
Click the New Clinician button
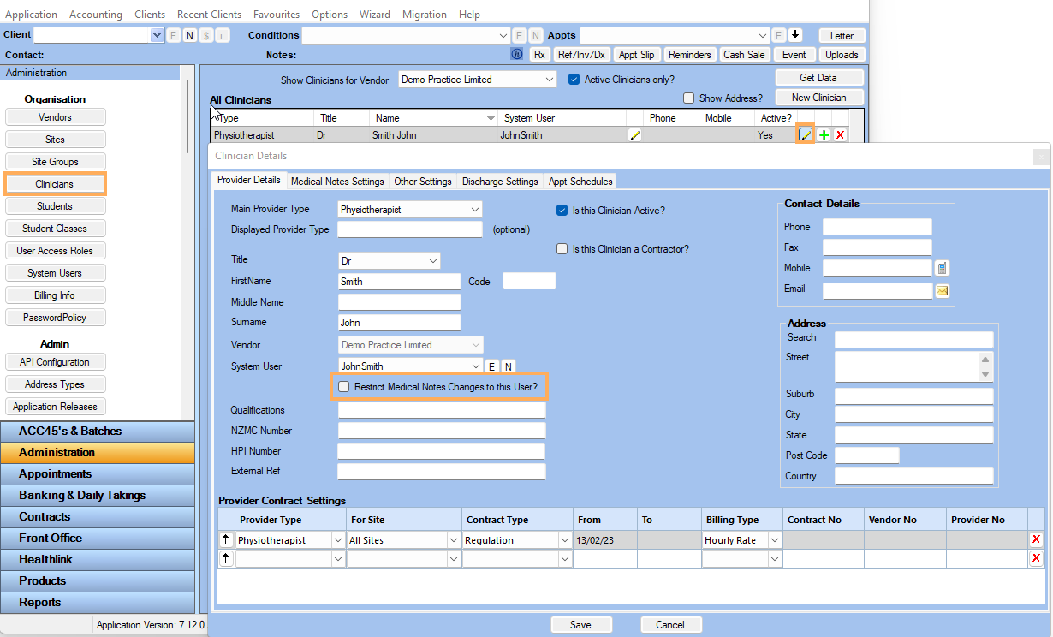tap(818, 98)
